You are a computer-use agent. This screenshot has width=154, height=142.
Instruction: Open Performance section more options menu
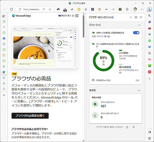point(139,25)
